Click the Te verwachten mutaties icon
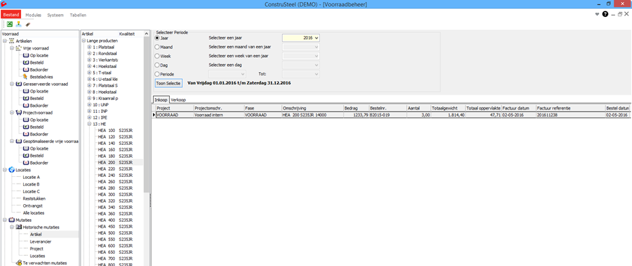Screen dimensions: 632x266 pos(19,263)
